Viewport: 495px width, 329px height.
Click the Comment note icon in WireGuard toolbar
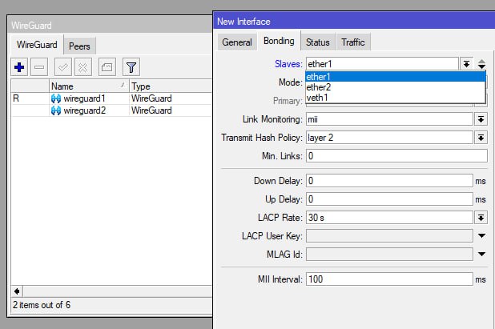[107, 67]
